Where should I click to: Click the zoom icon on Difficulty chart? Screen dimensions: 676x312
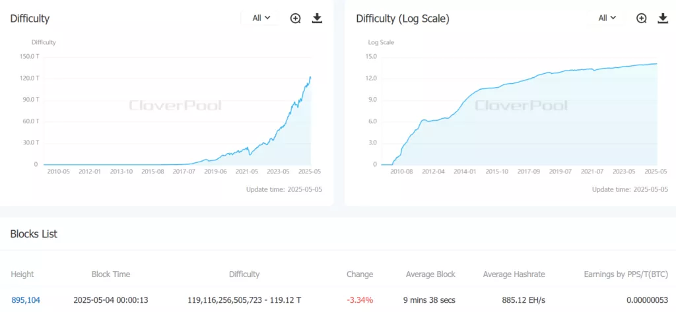(x=296, y=18)
